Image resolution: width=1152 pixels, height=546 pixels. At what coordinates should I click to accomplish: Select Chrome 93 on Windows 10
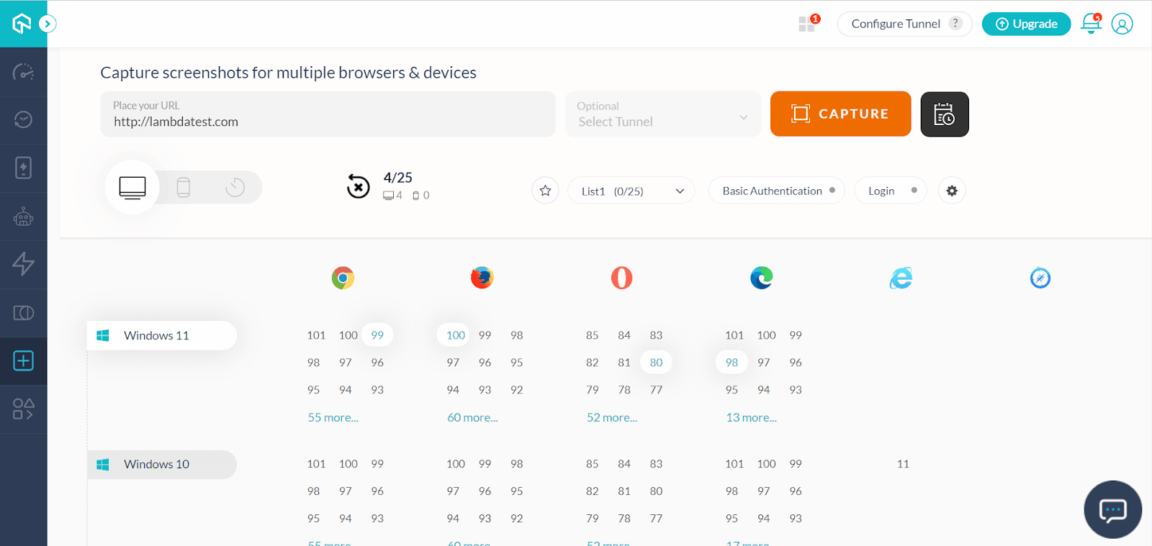377,519
